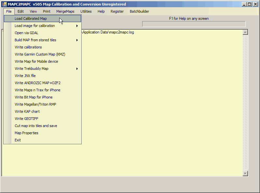Select Write KAP chart
This screenshot has height=193, width=260.
click(x=42, y=111)
